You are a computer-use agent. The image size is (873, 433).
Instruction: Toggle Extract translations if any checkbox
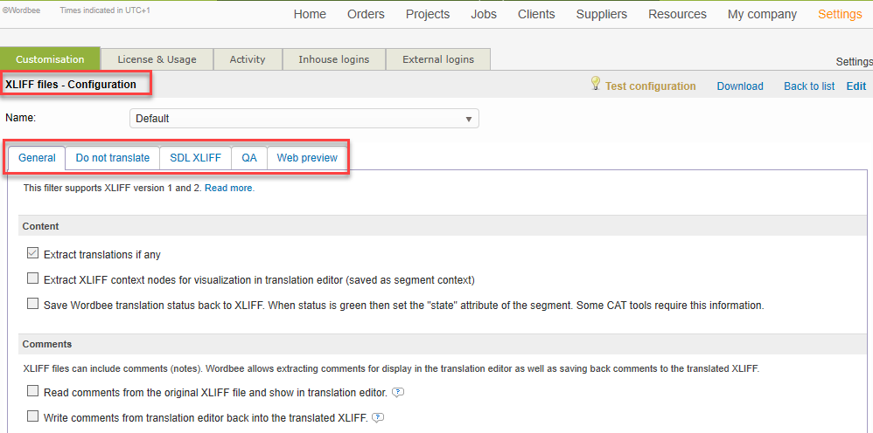click(x=33, y=254)
